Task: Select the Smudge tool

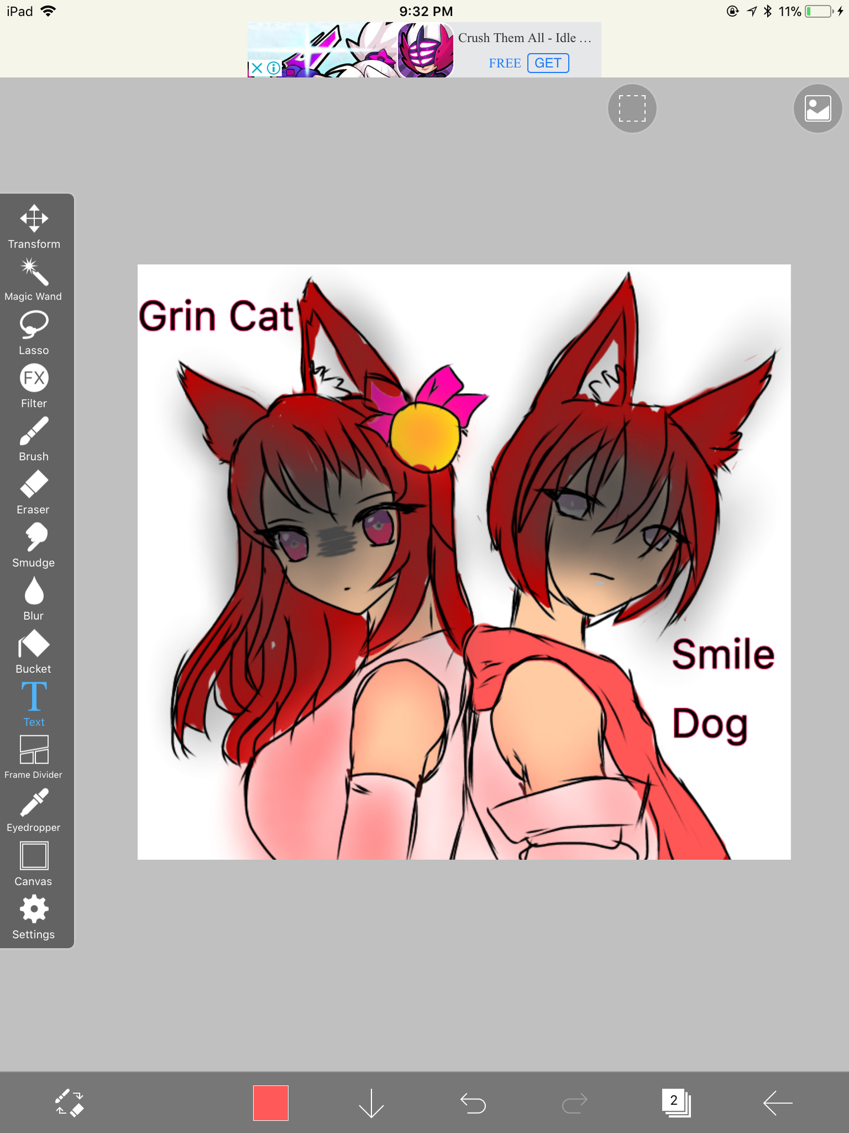Action: (34, 545)
